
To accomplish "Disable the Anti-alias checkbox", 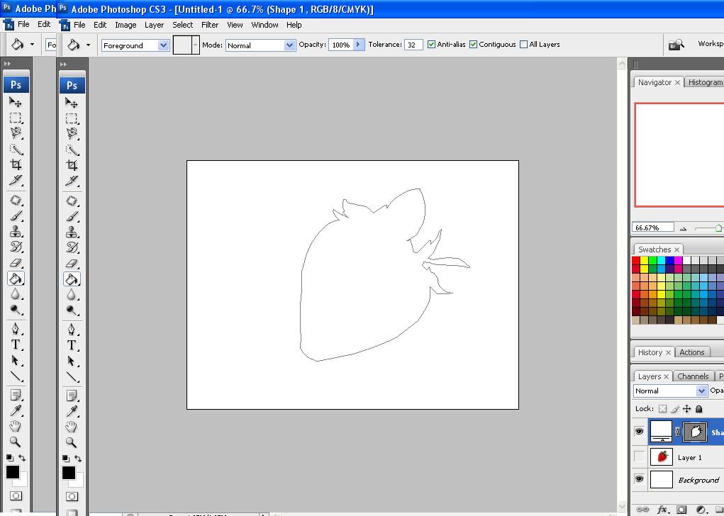I will (431, 44).
